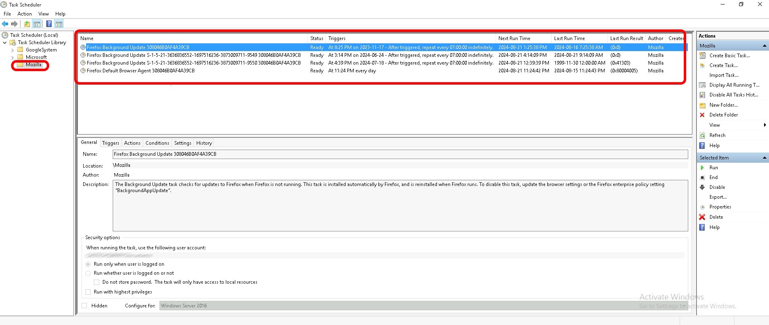The width and height of the screenshot is (769, 325).
Task: Click the Create Basic Task icon
Action: click(x=702, y=56)
